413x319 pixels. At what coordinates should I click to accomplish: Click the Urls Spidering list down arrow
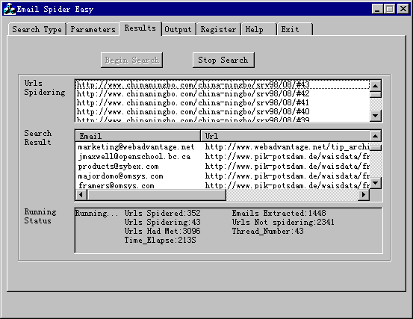click(376, 115)
